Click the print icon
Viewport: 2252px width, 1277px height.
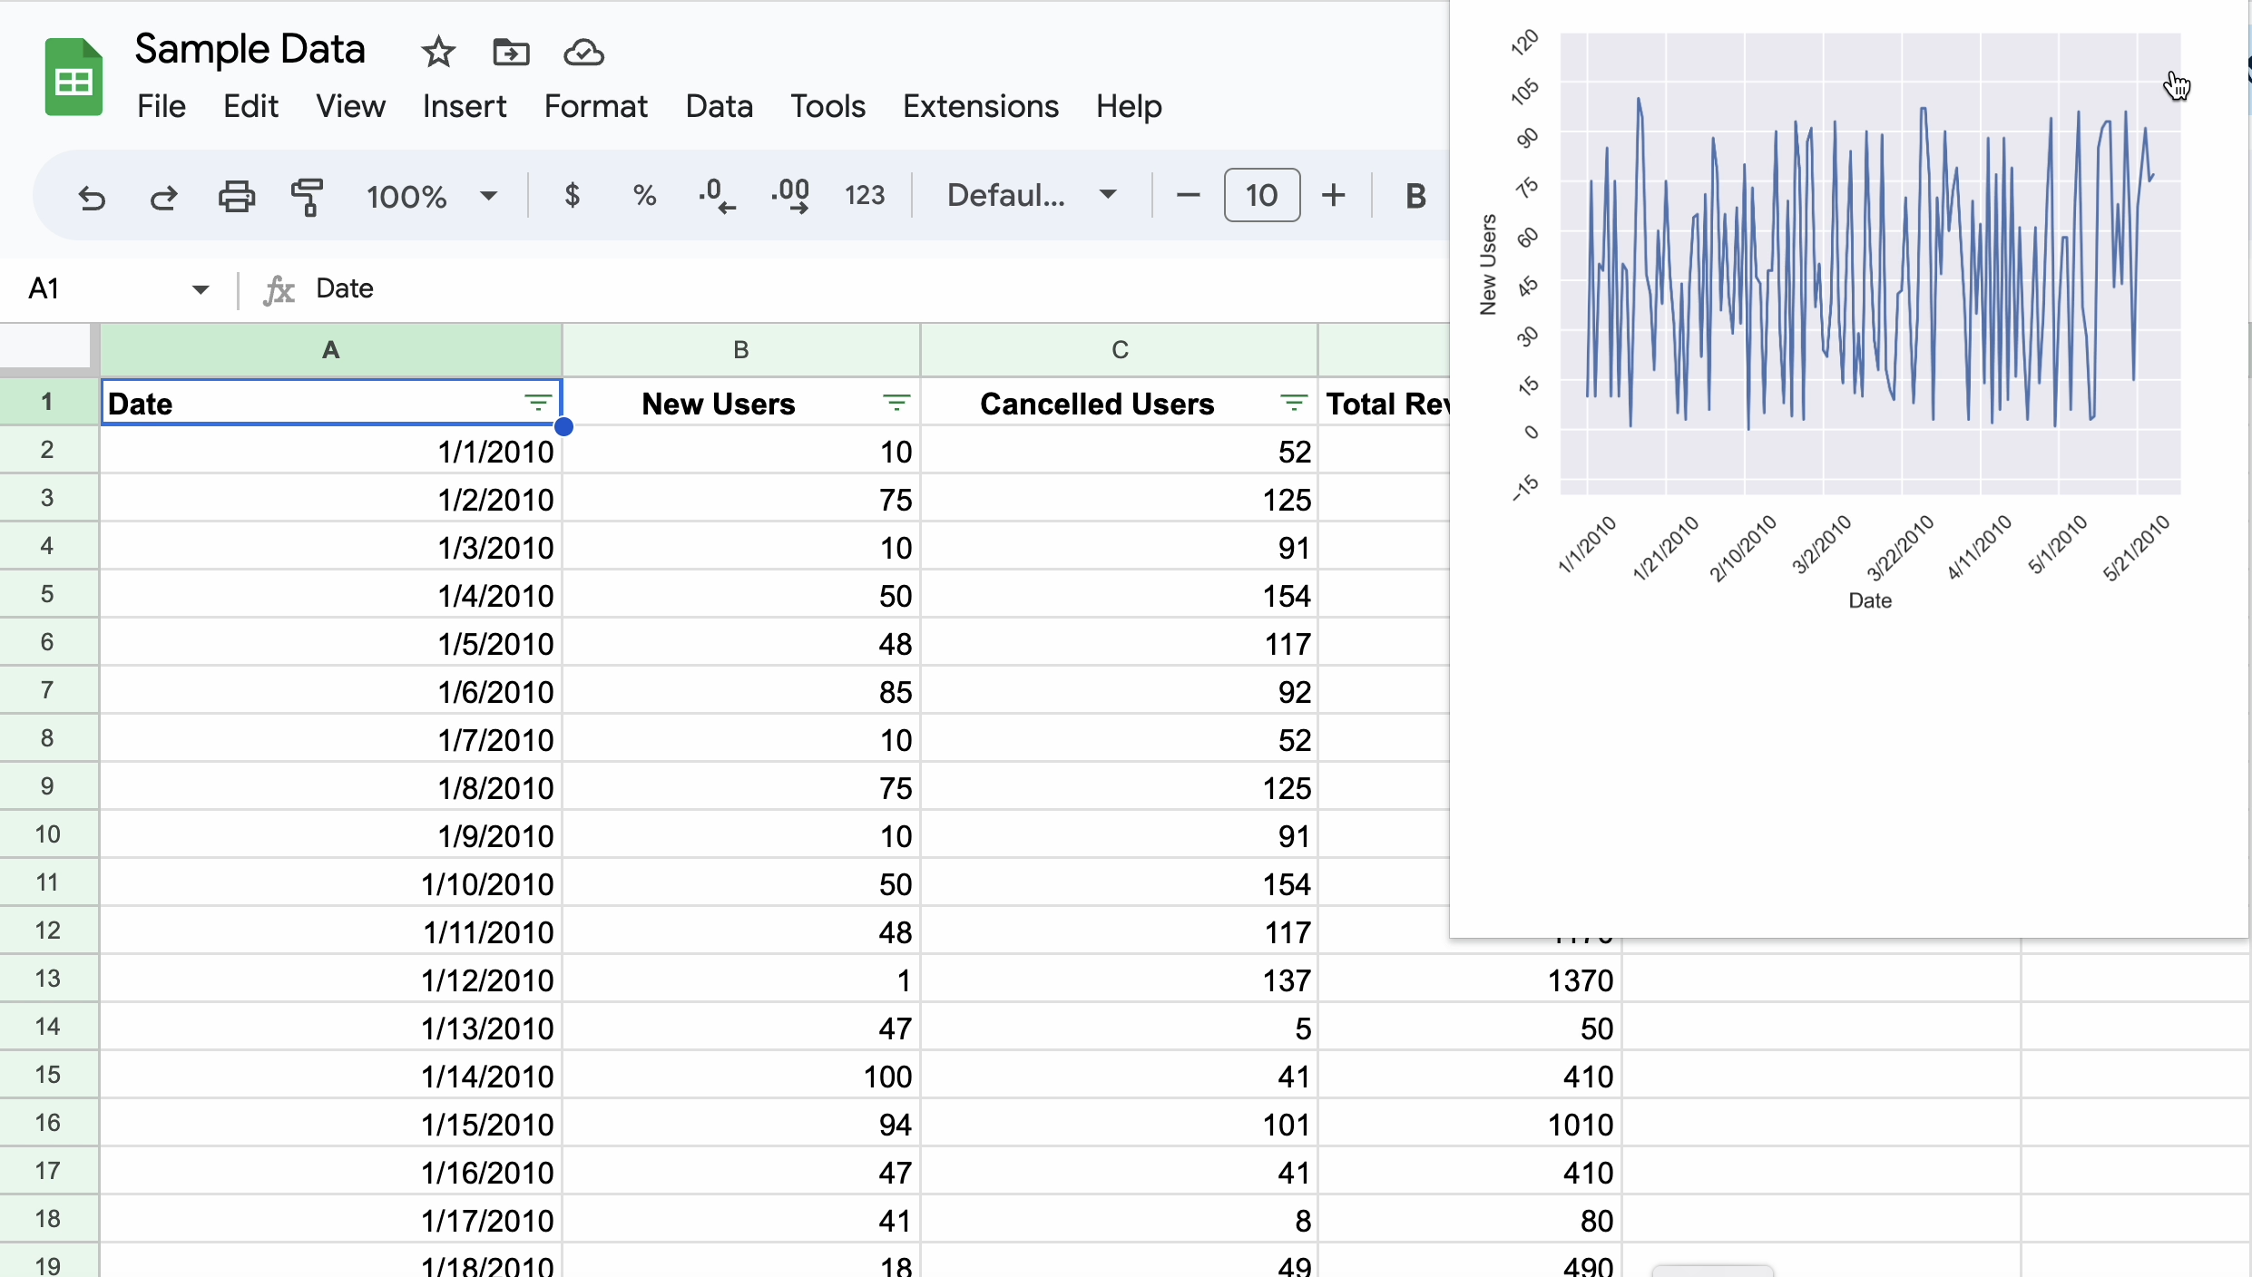(x=236, y=196)
